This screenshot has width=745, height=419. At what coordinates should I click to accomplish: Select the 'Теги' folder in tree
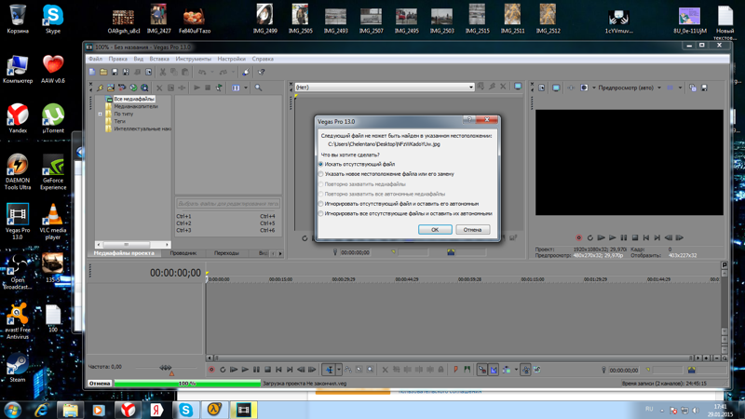[119, 122]
